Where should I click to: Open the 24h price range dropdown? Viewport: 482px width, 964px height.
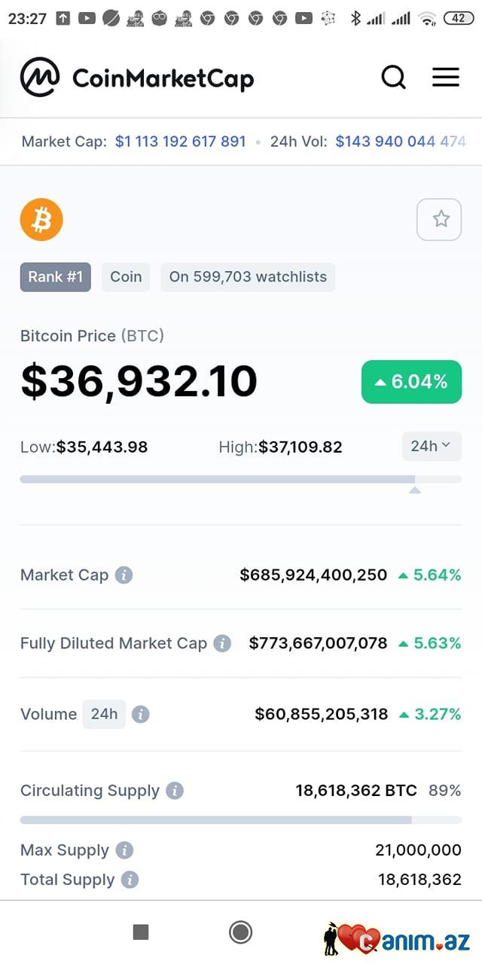[x=431, y=447]
